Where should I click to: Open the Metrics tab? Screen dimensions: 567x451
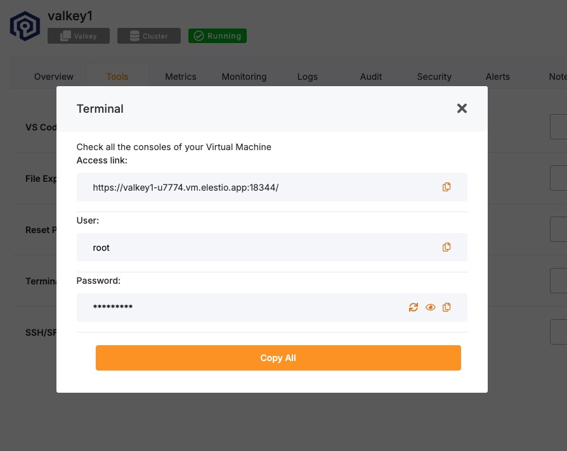click(181, 77)
